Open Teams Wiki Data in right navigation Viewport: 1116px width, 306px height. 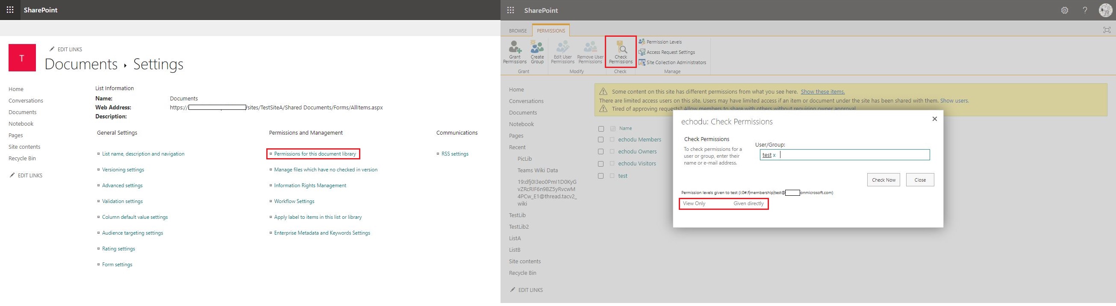pyautogui.click(x=538, y=171)
